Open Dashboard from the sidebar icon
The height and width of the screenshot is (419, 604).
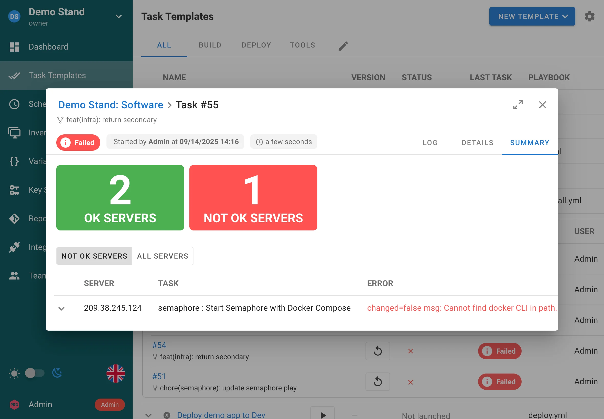click(x=14, y=47)
